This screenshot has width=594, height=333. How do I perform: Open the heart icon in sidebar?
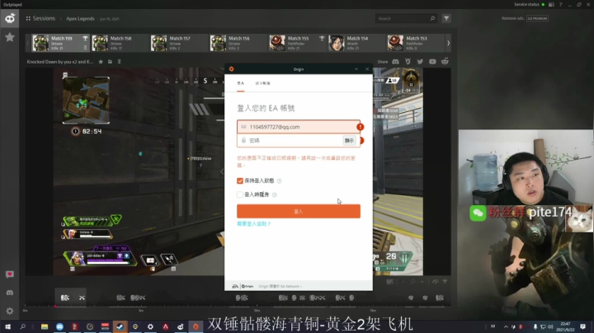tap(9, 274)
